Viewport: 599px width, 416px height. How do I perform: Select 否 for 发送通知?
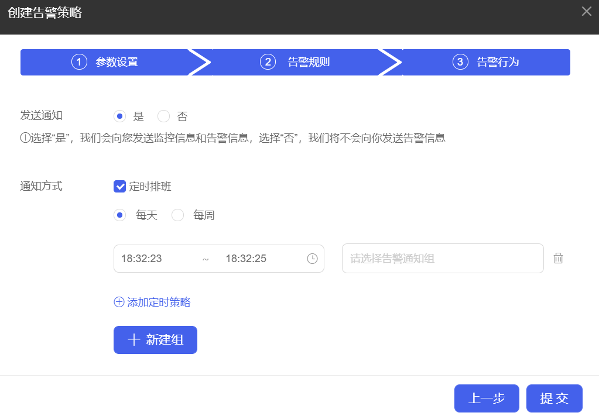point(163,116)
